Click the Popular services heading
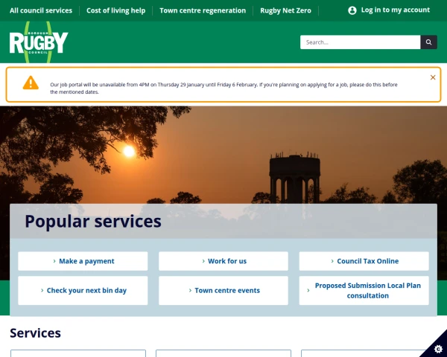This screenshot has height=357, width=447. [93, 221]
